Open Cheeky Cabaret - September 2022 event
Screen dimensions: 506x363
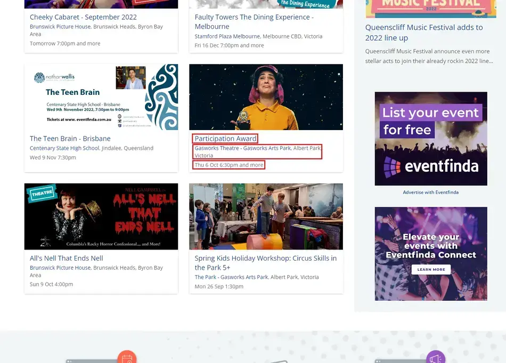(83, 17)
